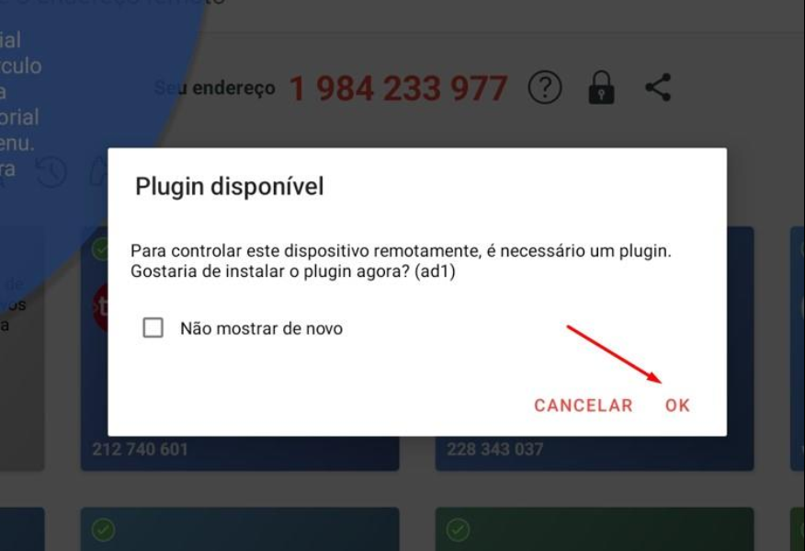The width and height of the screenshot is (805, 551).
Task: Select the green device tile at bottom right
Action: [595, 530]
